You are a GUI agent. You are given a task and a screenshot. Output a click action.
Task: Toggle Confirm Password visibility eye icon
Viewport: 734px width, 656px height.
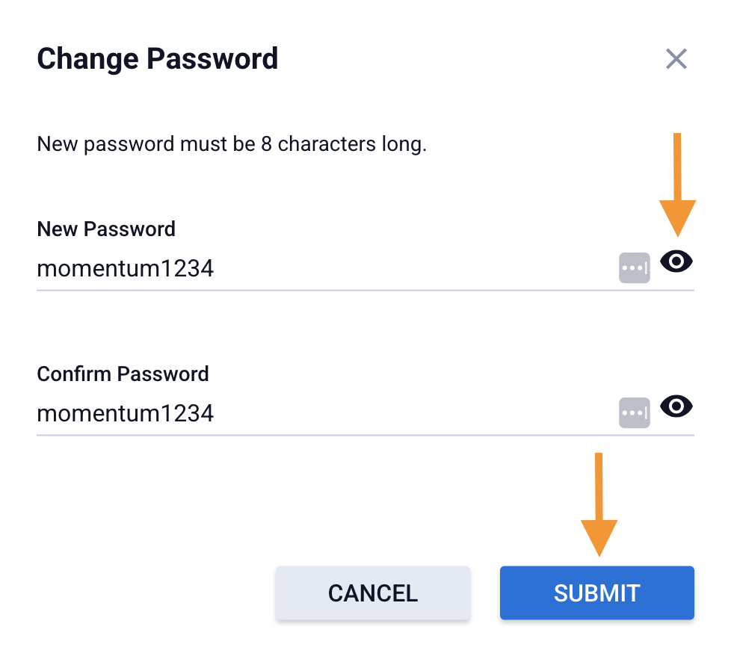[x=676, y=406]
